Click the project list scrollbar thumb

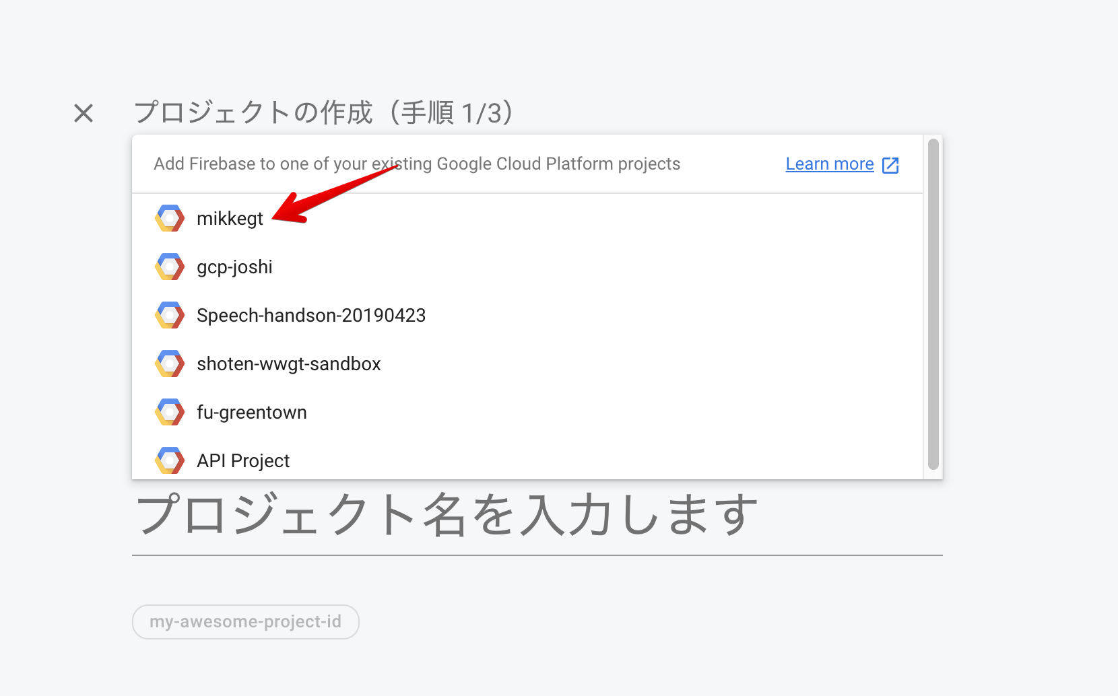click(x=933, y=304)
